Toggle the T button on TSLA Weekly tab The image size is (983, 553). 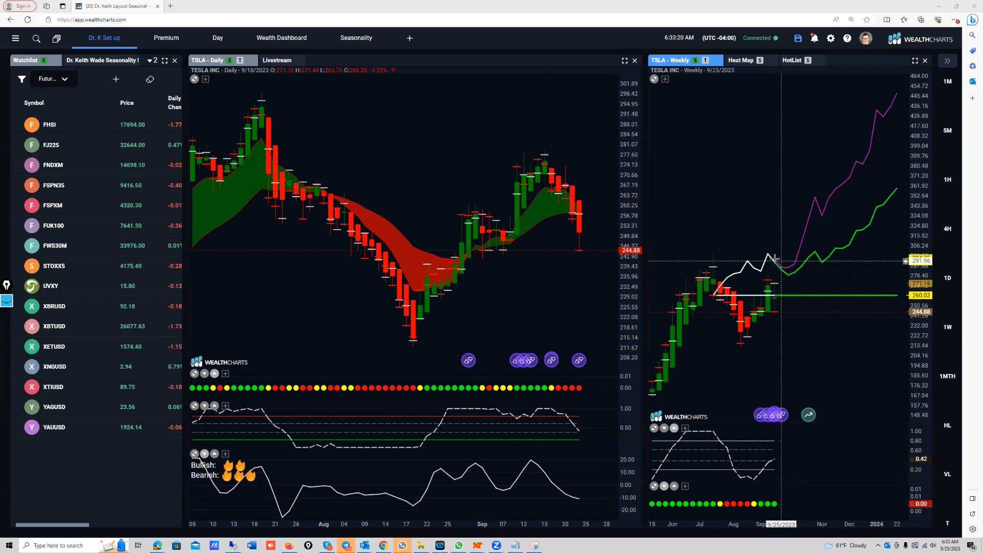(706, 60)
